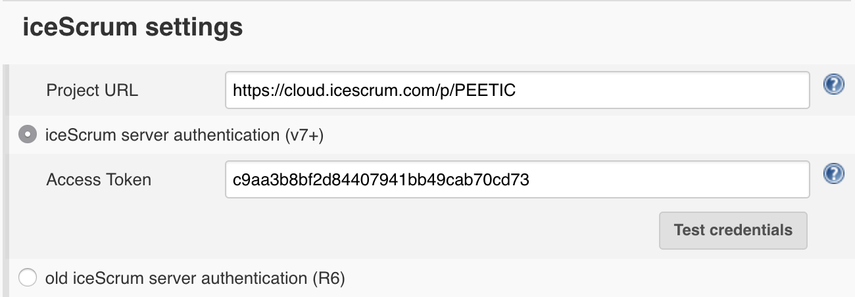Click the 'Access Token' field label
Viewport: 855px width, 297px height.
(x=99, y=179)
